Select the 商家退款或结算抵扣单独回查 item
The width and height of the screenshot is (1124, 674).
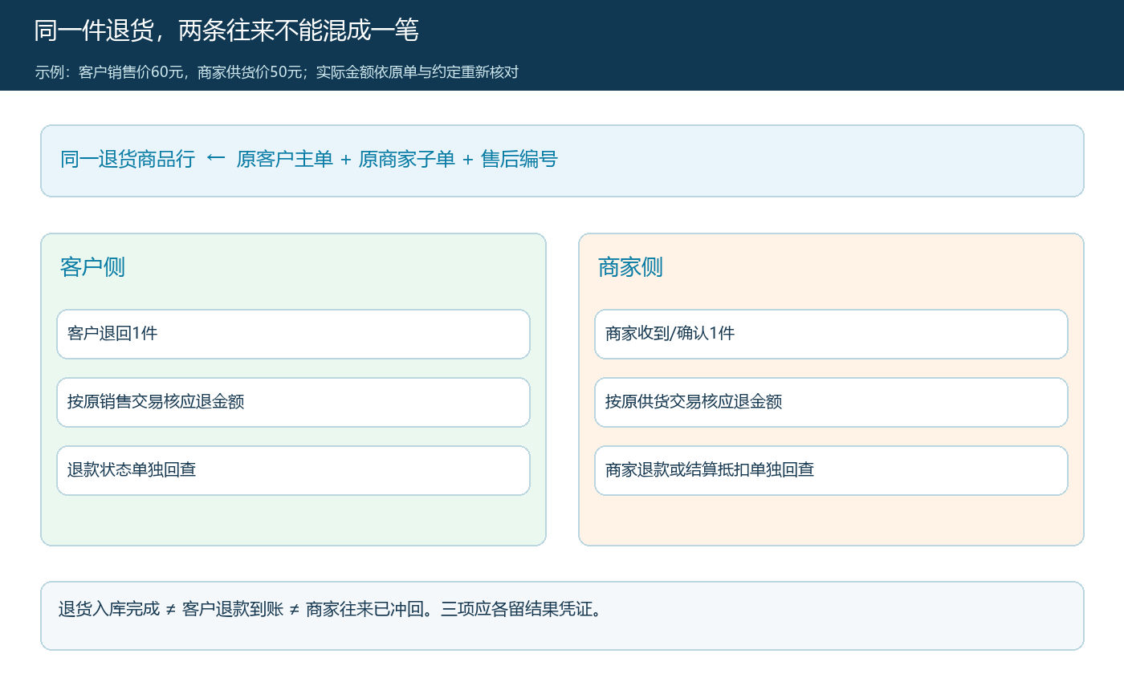click(x=831, y=470)
